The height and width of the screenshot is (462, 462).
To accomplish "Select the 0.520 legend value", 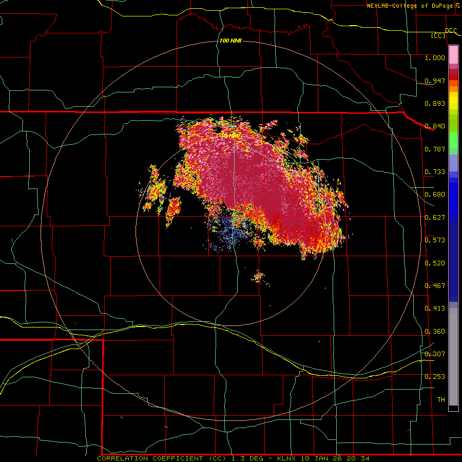I will 435,263.
